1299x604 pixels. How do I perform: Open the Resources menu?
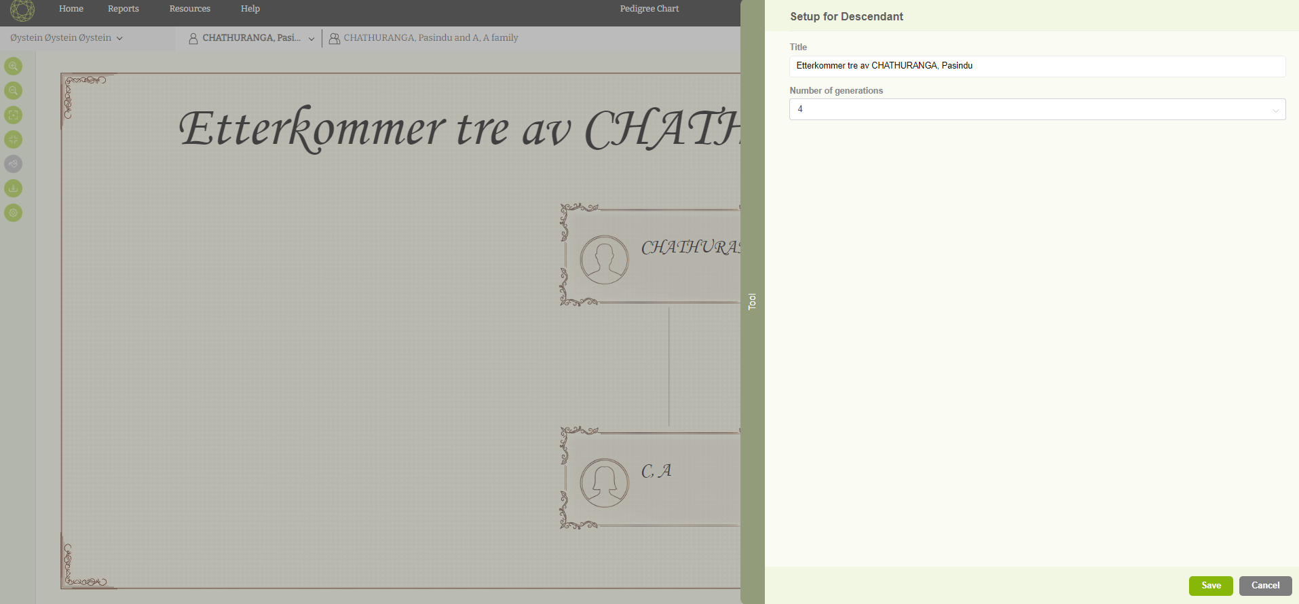pyautogui.click(x=189, y=9)
